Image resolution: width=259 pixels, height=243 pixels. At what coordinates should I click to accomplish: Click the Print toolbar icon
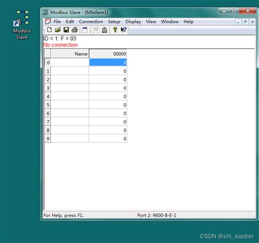[x=74, y=29]
